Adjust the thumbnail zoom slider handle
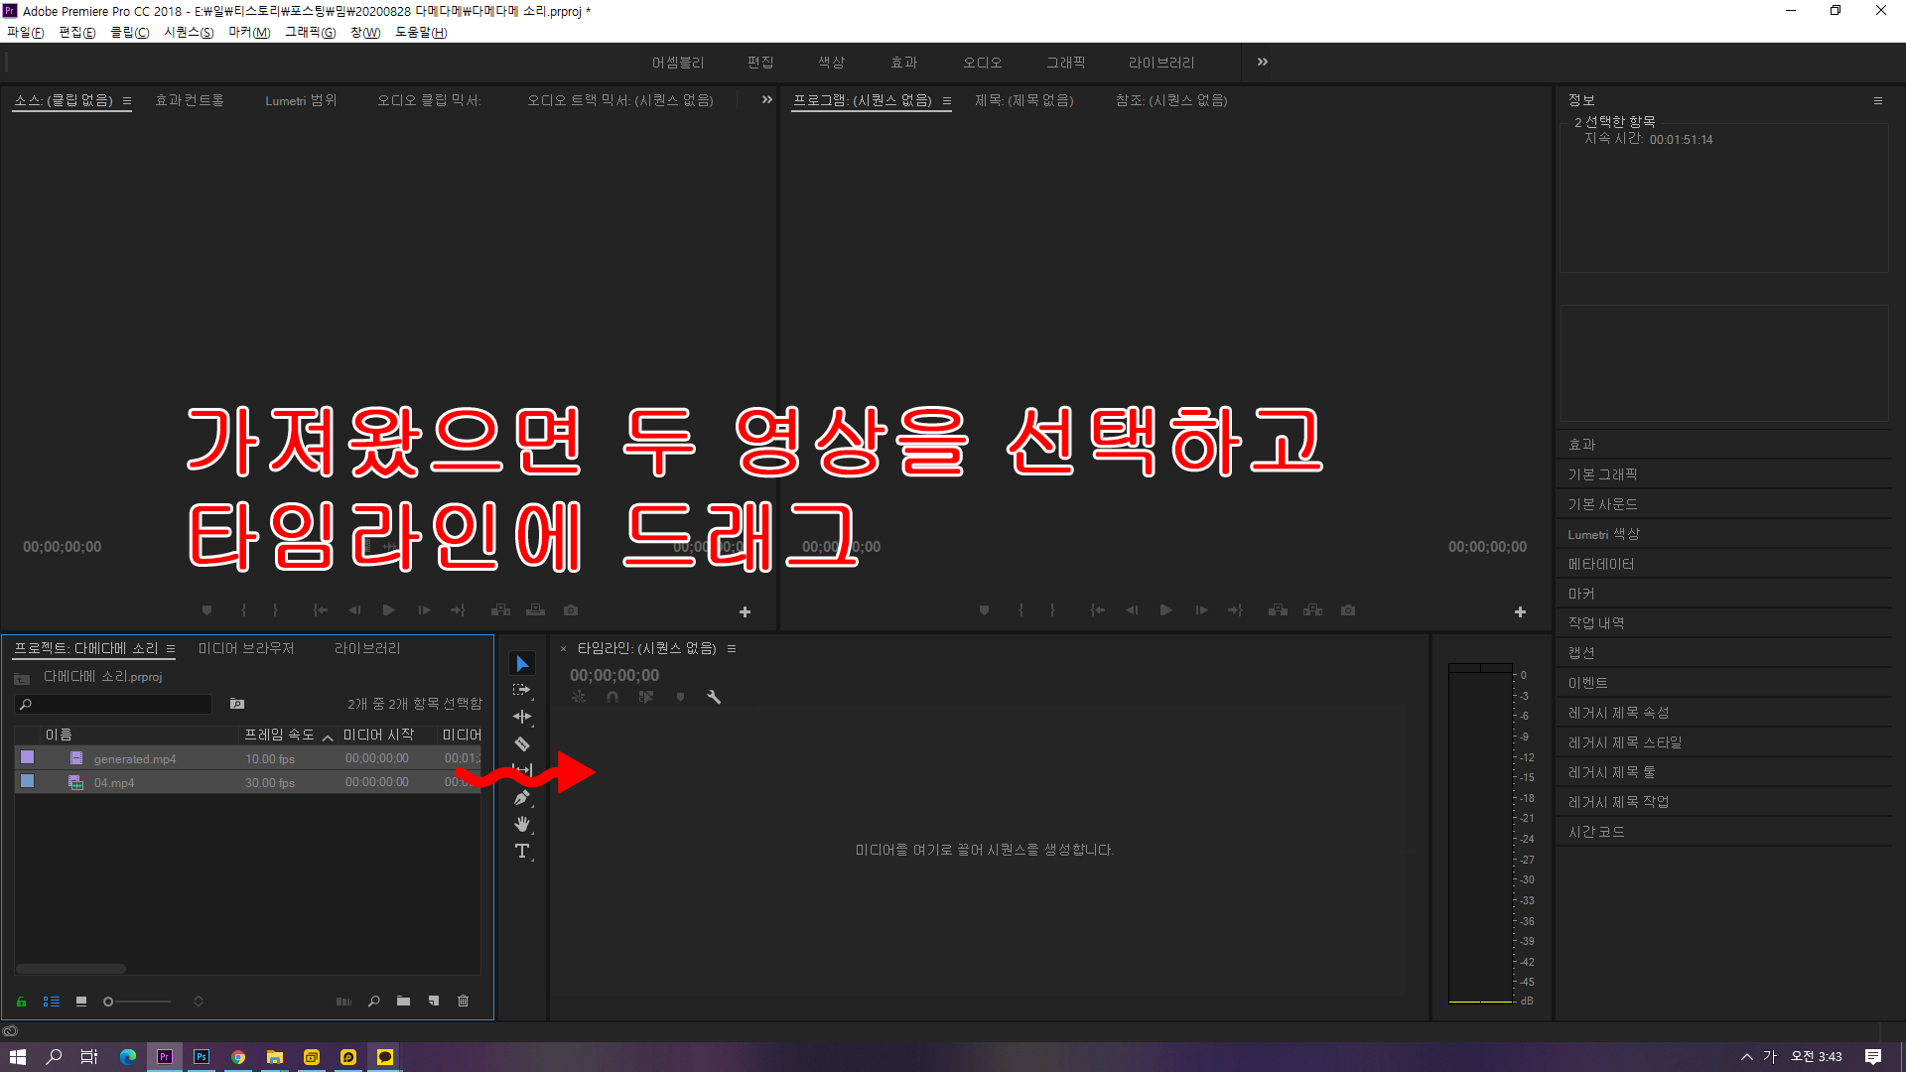1906x1072 pixels. click(x=108, y=1002)
